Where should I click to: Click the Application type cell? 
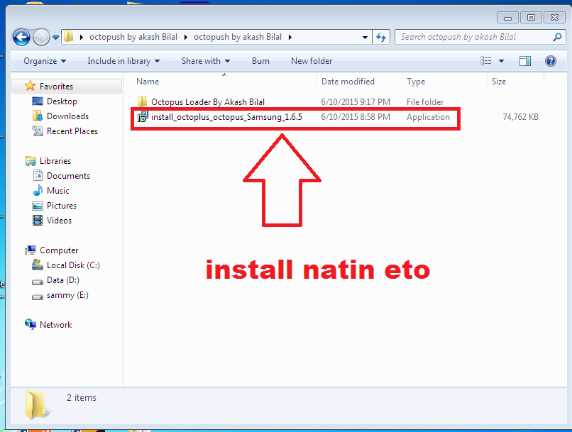click(428, 117)
